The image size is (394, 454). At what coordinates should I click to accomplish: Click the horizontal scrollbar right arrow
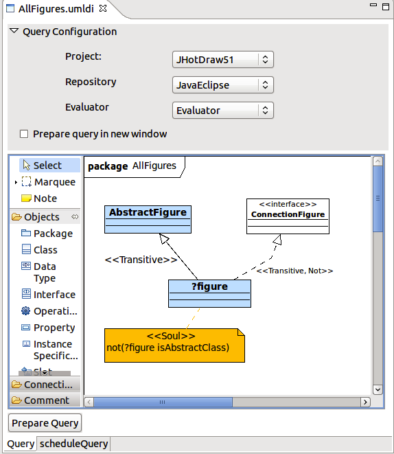coord(365,402)
